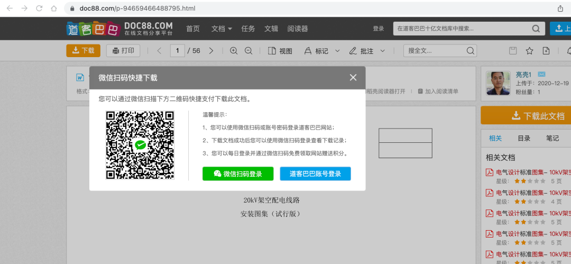
Task: Click the message envelope icon beside 亮壳1
Action: 541,75
